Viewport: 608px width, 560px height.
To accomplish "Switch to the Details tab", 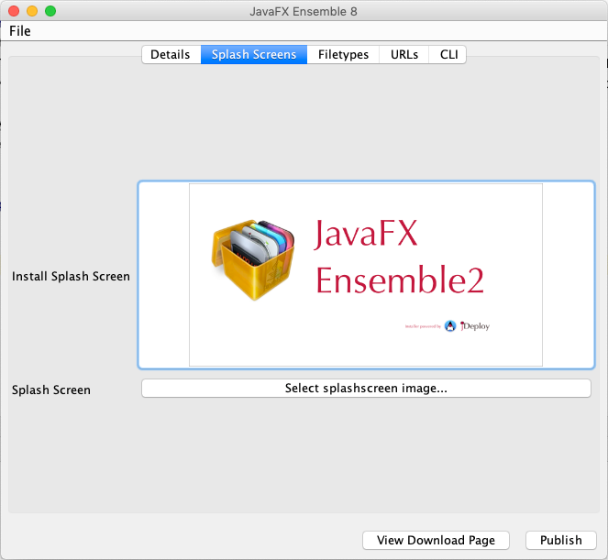I will click(x=171, y=55).
